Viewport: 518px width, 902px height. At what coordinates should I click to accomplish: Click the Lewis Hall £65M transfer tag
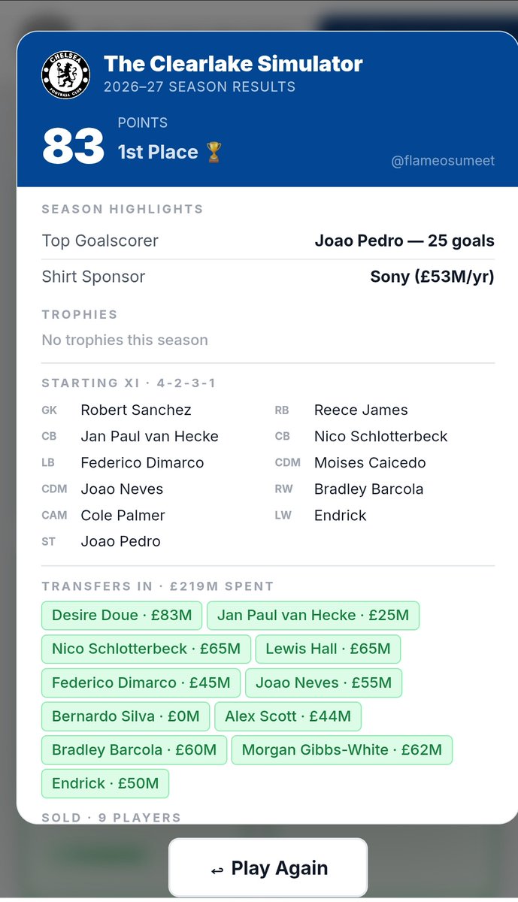[328, 649]
